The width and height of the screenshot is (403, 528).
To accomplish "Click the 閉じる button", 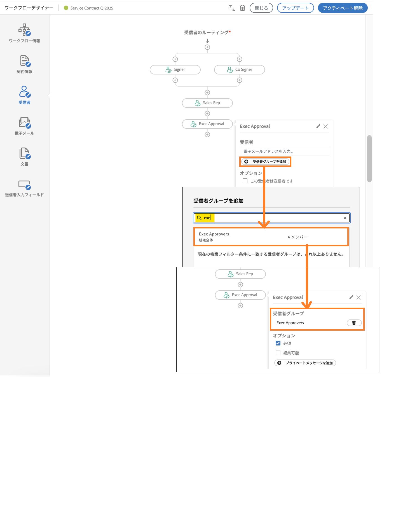I will (x=261, y=8).
